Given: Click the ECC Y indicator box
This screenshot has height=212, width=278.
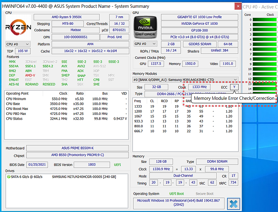Looking at the screenshot, I should (x=234, y=87).
